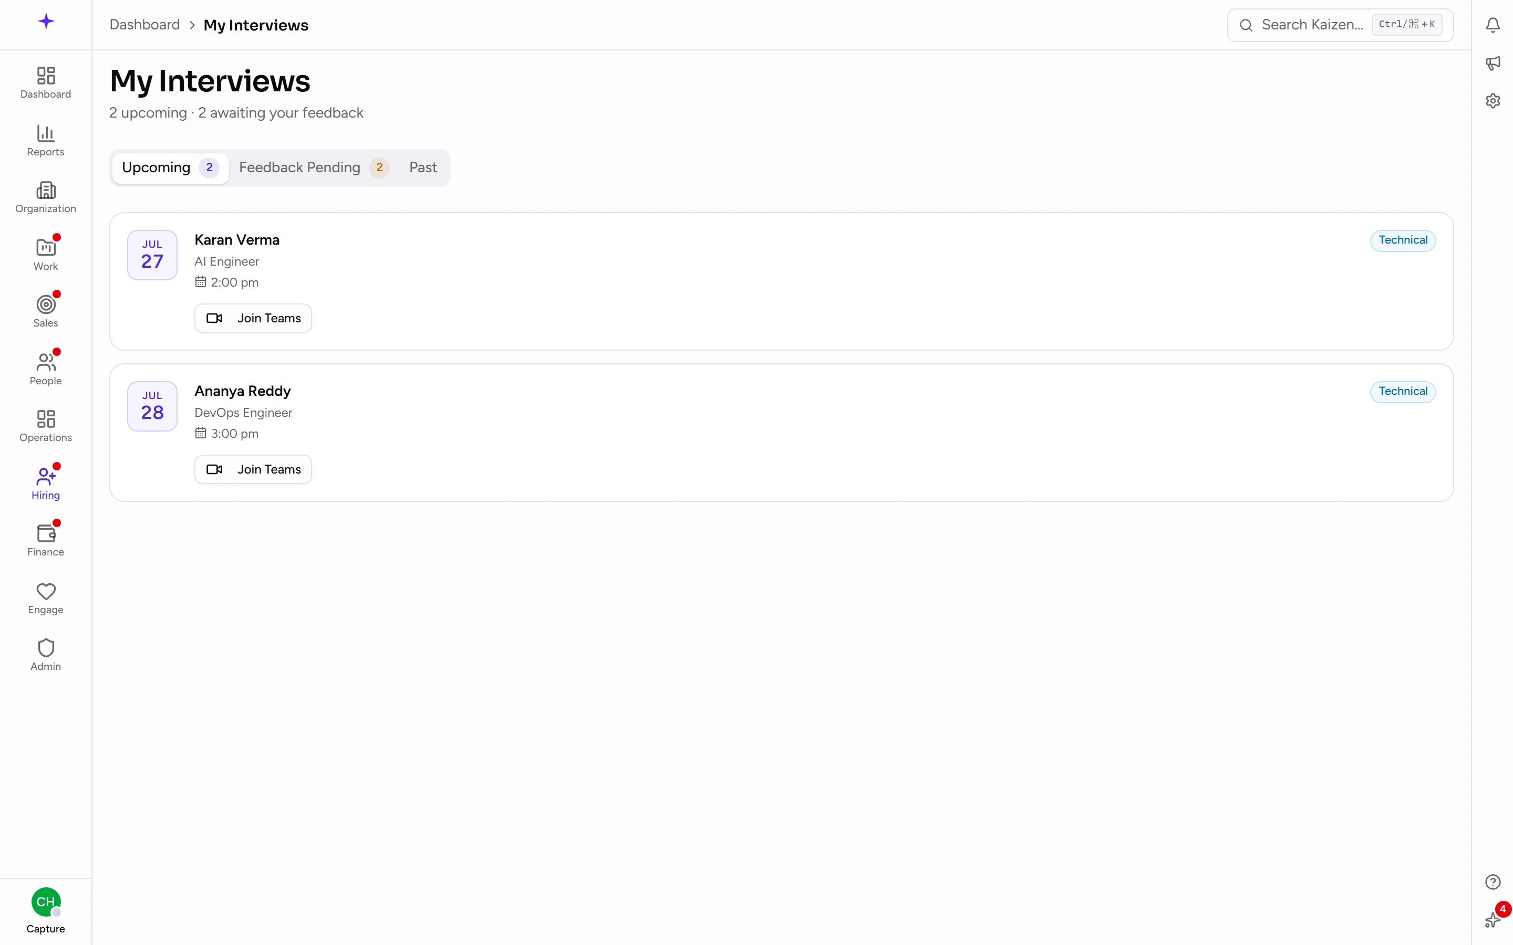This screenshot has height=945, width=1513.
Task: Click the DevOps Engineer role text
Action: [x=243, y=413]
